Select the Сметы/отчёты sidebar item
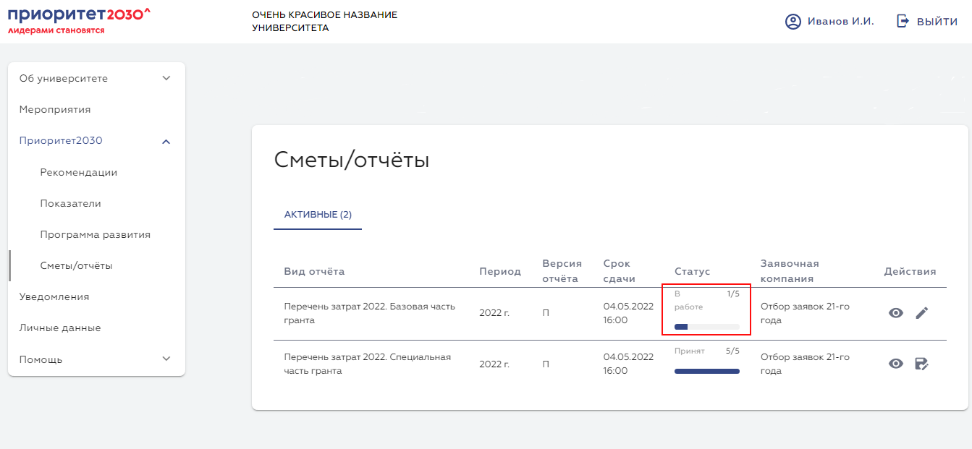Screen dimensions: 972x449 click(x=77, y=265)
